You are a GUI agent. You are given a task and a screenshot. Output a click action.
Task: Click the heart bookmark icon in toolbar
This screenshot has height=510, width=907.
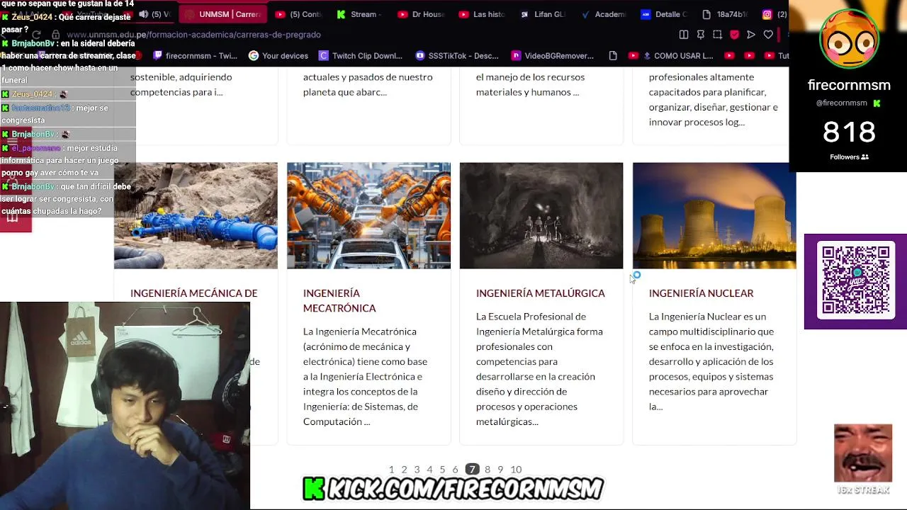(x=768, y=34)
